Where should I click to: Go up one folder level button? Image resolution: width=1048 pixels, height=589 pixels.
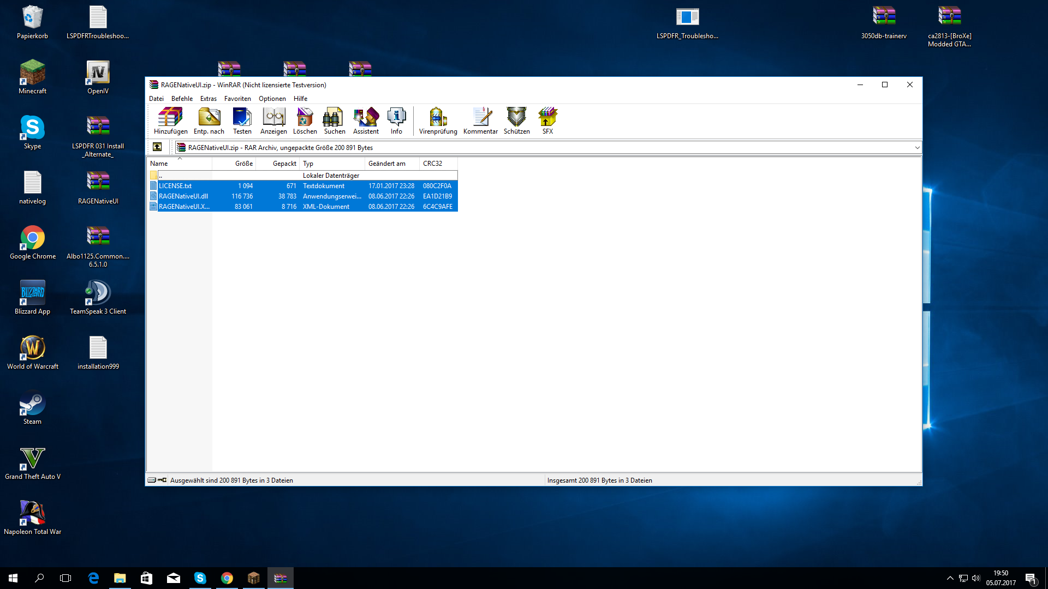[x=157, y=147]
